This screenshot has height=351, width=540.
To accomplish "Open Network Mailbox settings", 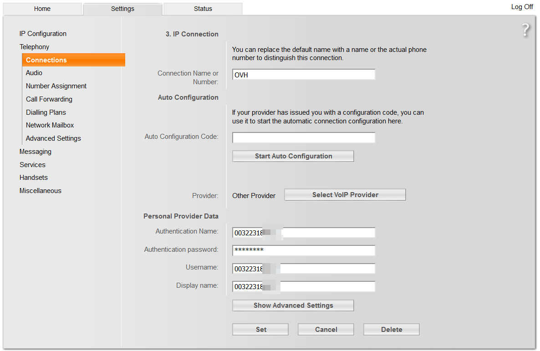I will [50, 125].
